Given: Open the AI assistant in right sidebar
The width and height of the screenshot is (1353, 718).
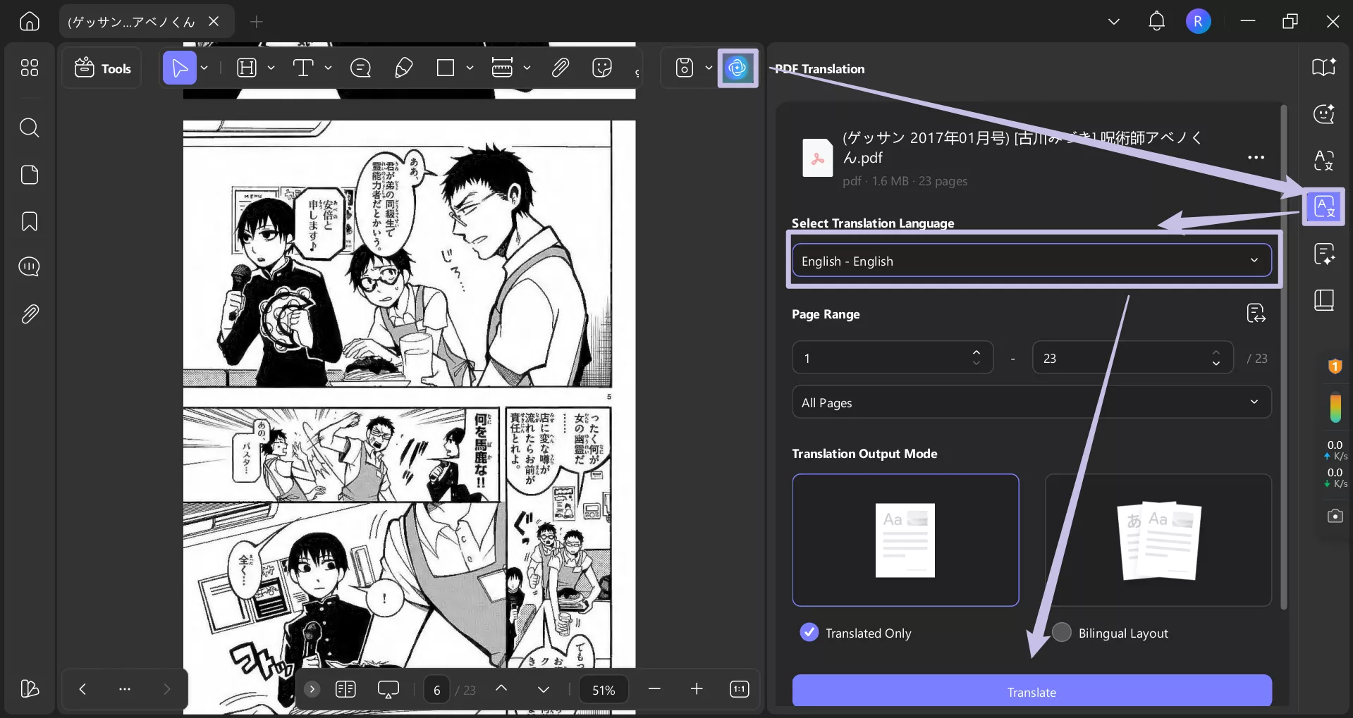Looking at the screenshot, I should coord(1323,114).
